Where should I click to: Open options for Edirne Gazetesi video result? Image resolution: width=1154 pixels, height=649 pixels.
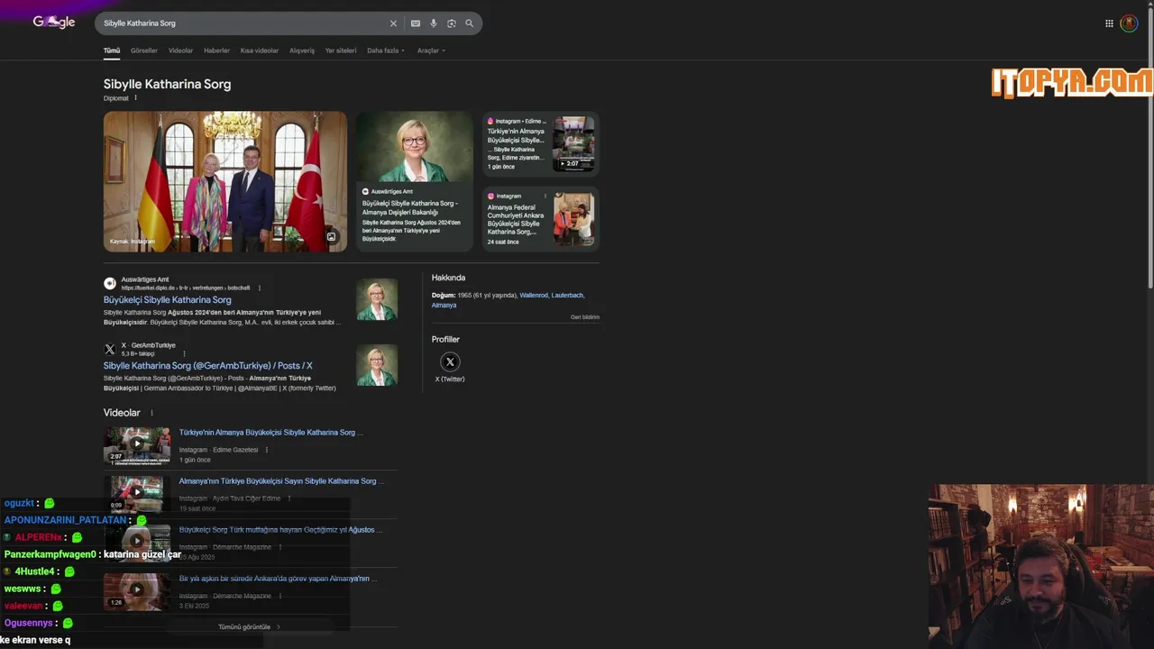click(266, 450)
